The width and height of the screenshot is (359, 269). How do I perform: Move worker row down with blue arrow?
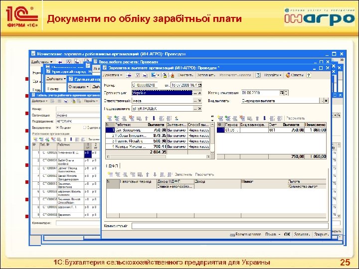tap(154, 118)
